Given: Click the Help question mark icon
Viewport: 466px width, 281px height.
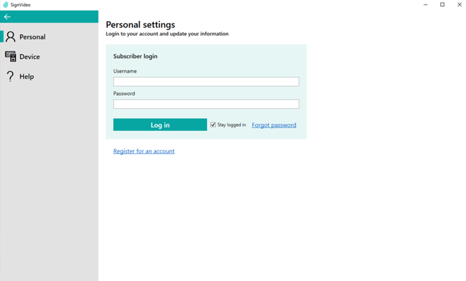Looking at the screenshot, I should (10, 76).
